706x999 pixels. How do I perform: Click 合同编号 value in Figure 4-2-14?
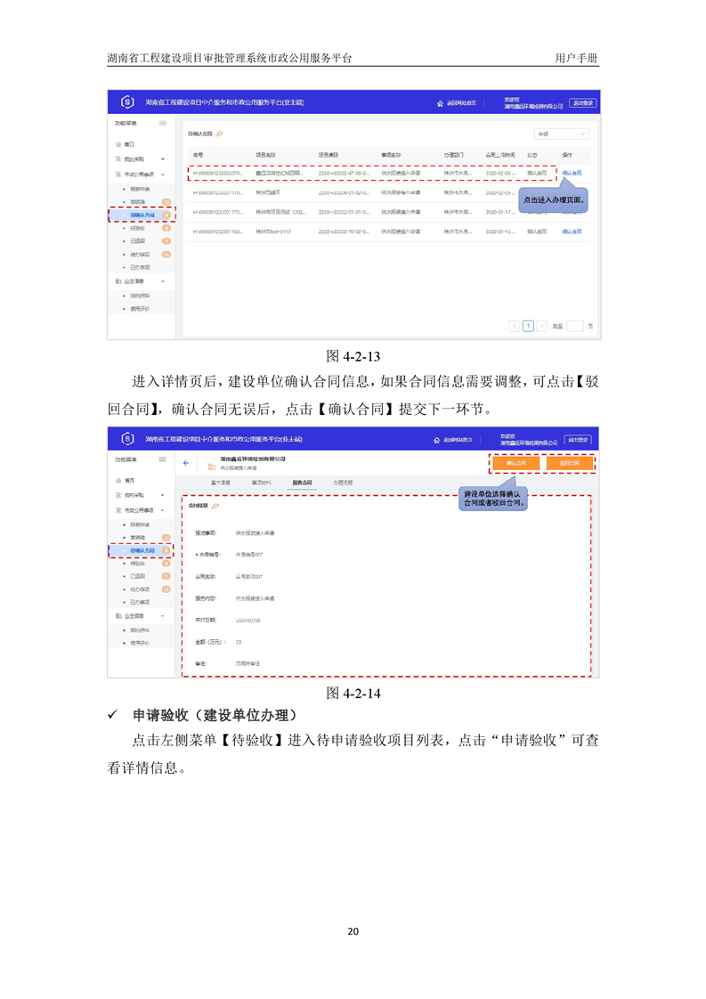[x=249, y=555]
